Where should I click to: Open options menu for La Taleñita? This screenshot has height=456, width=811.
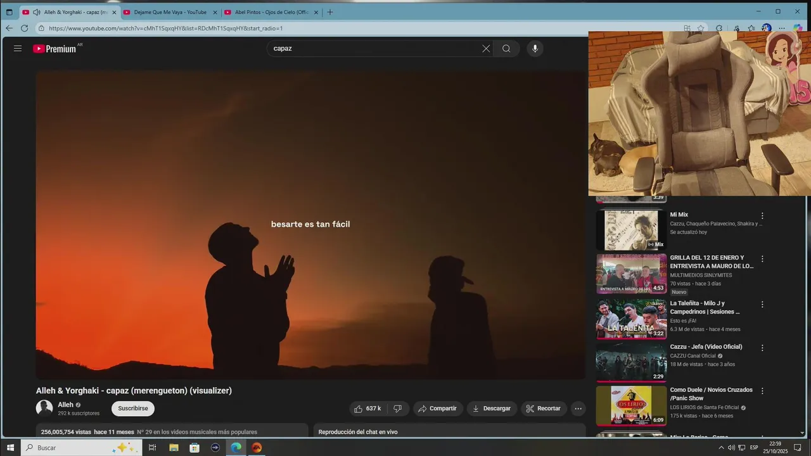(x=762, y=305)
